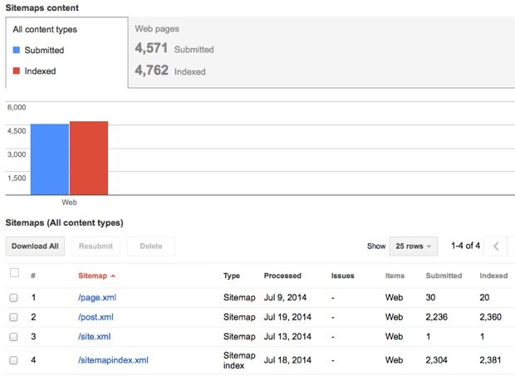
Task: Click the Sitemap column sort arrow
Action: point(113,276)
